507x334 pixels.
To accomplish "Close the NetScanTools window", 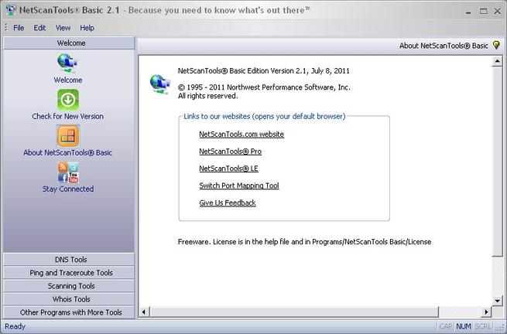I will click(498, 11).
